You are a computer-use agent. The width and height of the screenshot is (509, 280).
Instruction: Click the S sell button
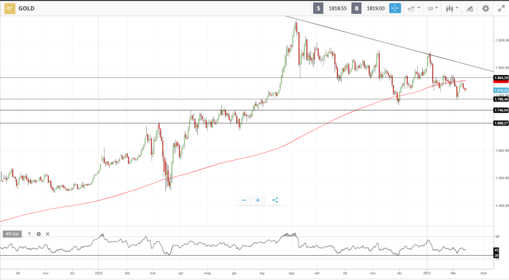(x=318, y=8)
